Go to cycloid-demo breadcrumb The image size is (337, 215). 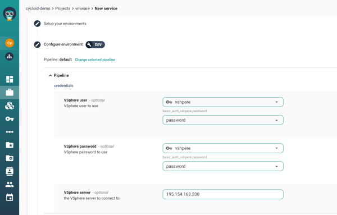(38, 8)
